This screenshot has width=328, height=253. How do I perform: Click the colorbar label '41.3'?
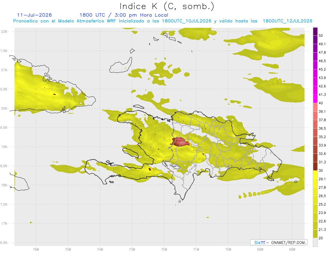pos(322,95)
